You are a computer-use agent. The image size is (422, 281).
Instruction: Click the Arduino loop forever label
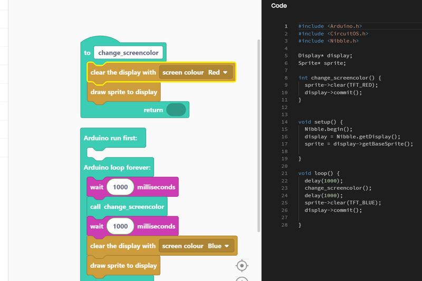[117, 168]
